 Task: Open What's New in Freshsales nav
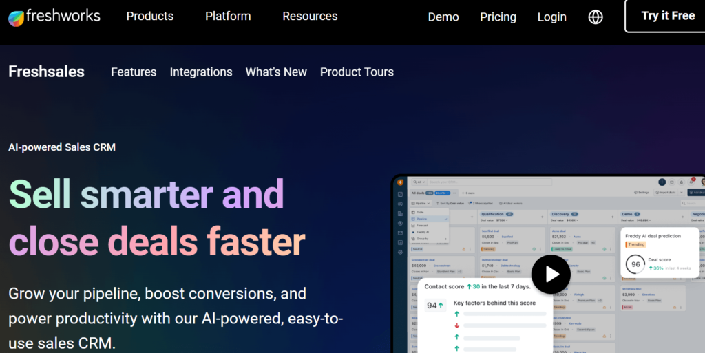(276, 72)
